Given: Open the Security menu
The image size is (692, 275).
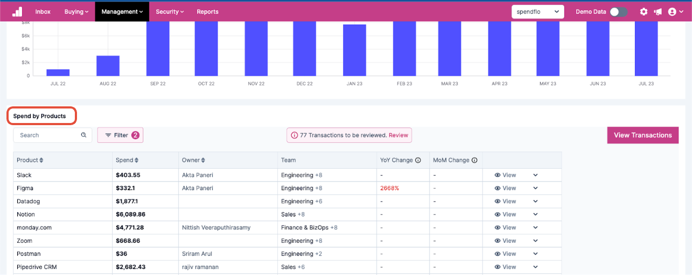Looking at the screenshot, I should tap(170, 11).
